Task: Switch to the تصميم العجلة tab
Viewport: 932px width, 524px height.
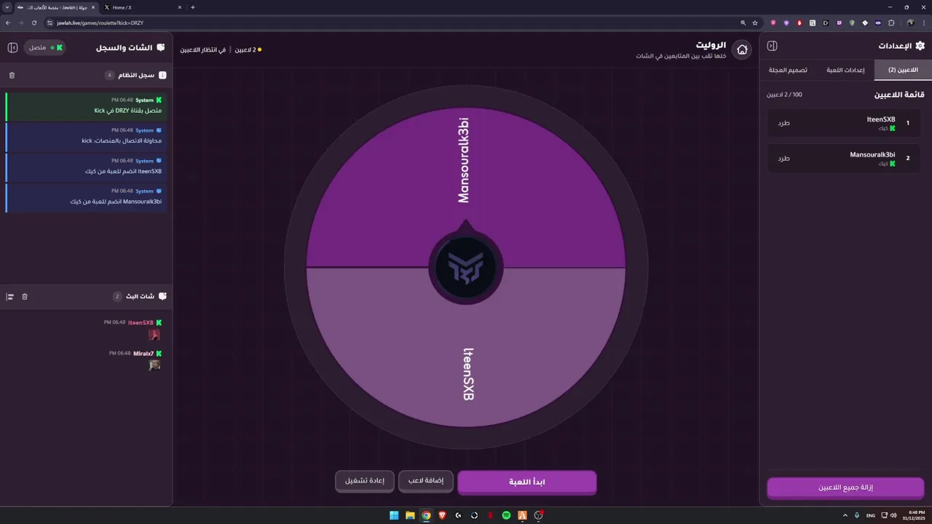Action: pyautogui.click(x=788, y=70)
